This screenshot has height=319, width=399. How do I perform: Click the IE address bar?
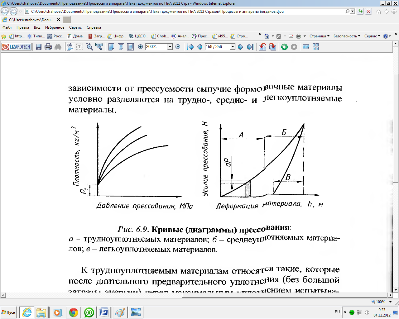184,12
